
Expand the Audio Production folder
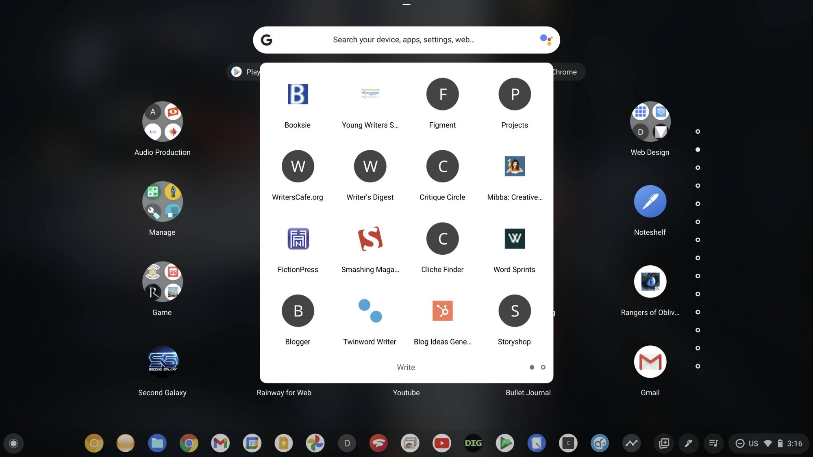(x=162, y=121)
